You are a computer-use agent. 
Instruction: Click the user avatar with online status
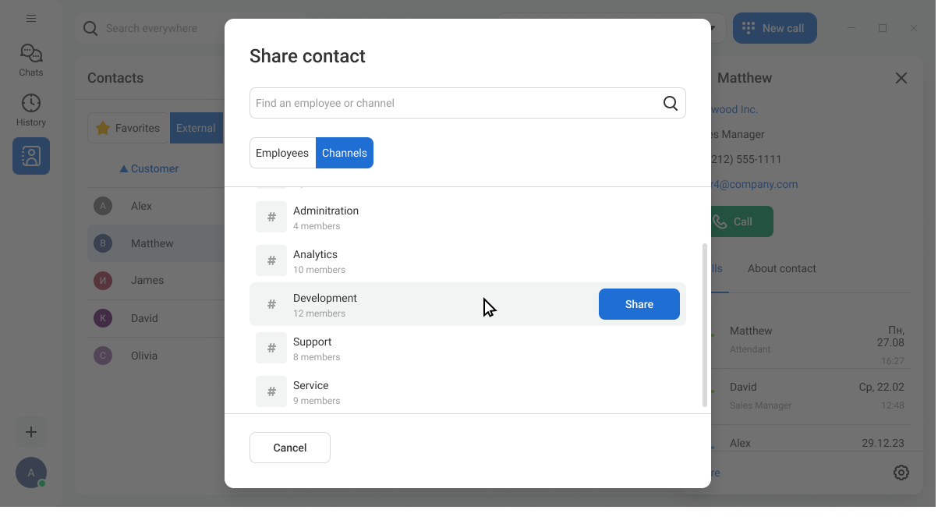point(31,473)
